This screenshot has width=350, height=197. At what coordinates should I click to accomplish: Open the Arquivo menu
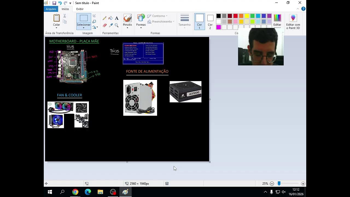51,9
